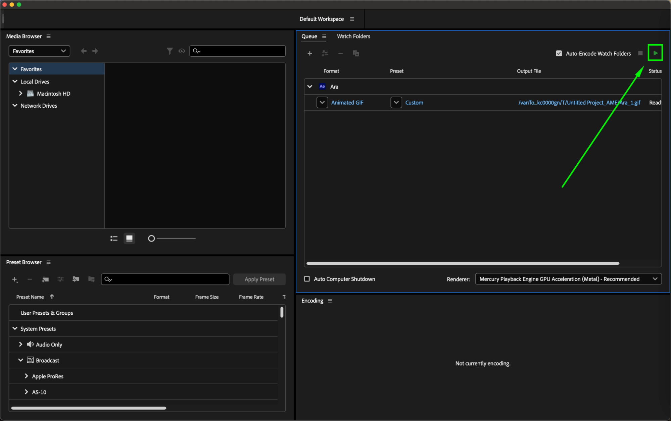Open preset settings icon in Preset Browser

(61, 279)
